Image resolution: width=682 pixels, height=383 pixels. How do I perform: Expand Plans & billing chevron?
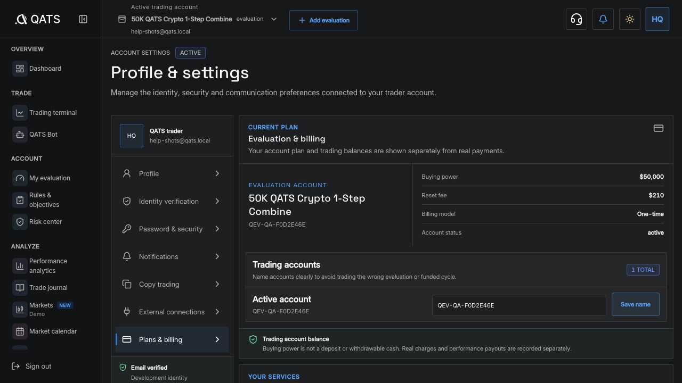217,339
